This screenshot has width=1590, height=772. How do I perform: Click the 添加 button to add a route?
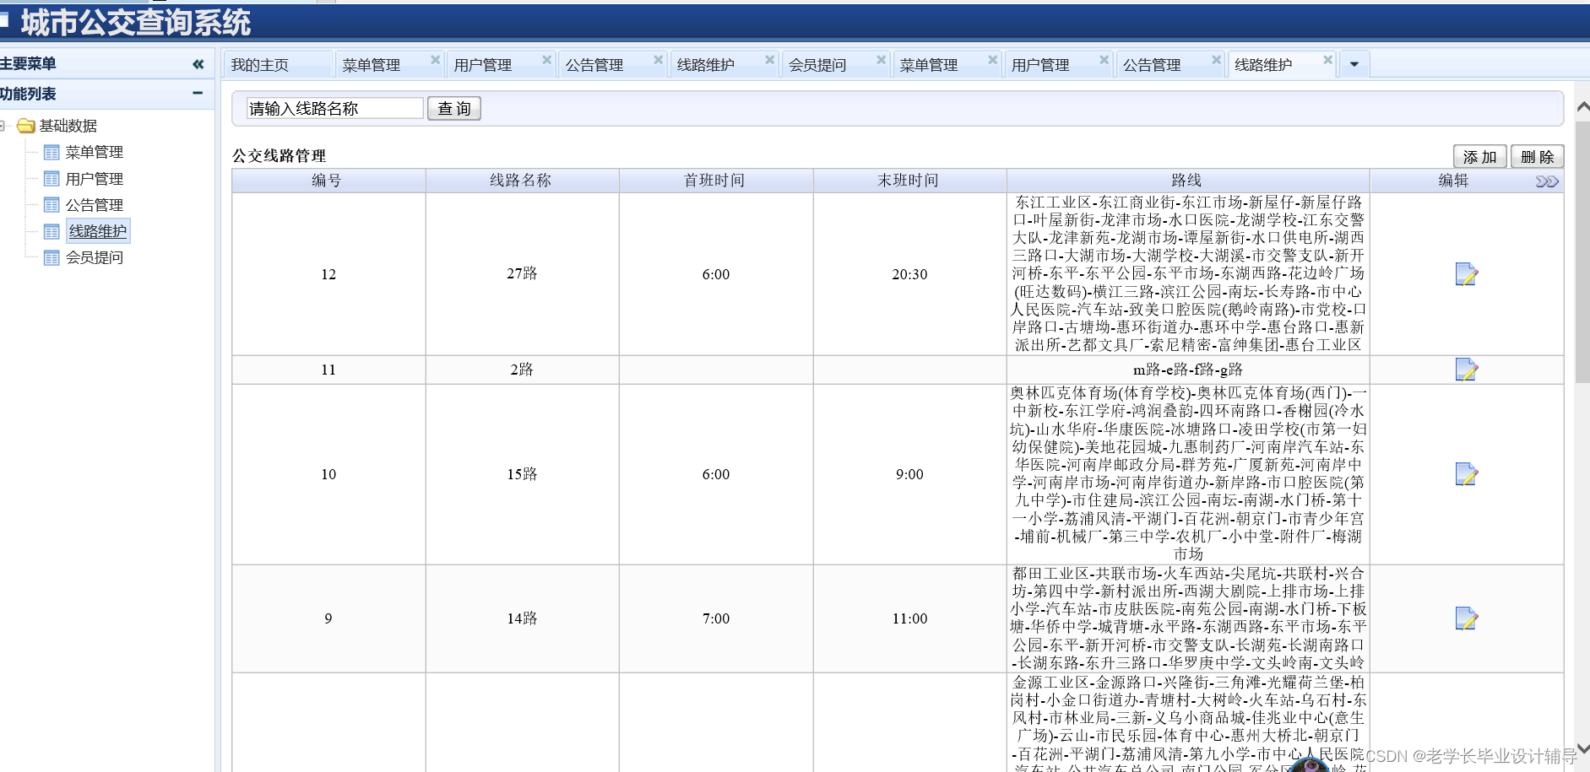[1479, 156]
